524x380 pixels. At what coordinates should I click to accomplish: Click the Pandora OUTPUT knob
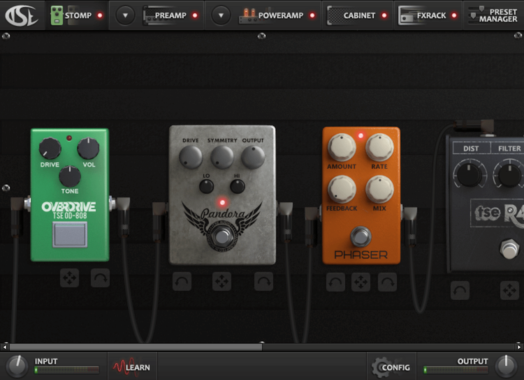point(253,157)
